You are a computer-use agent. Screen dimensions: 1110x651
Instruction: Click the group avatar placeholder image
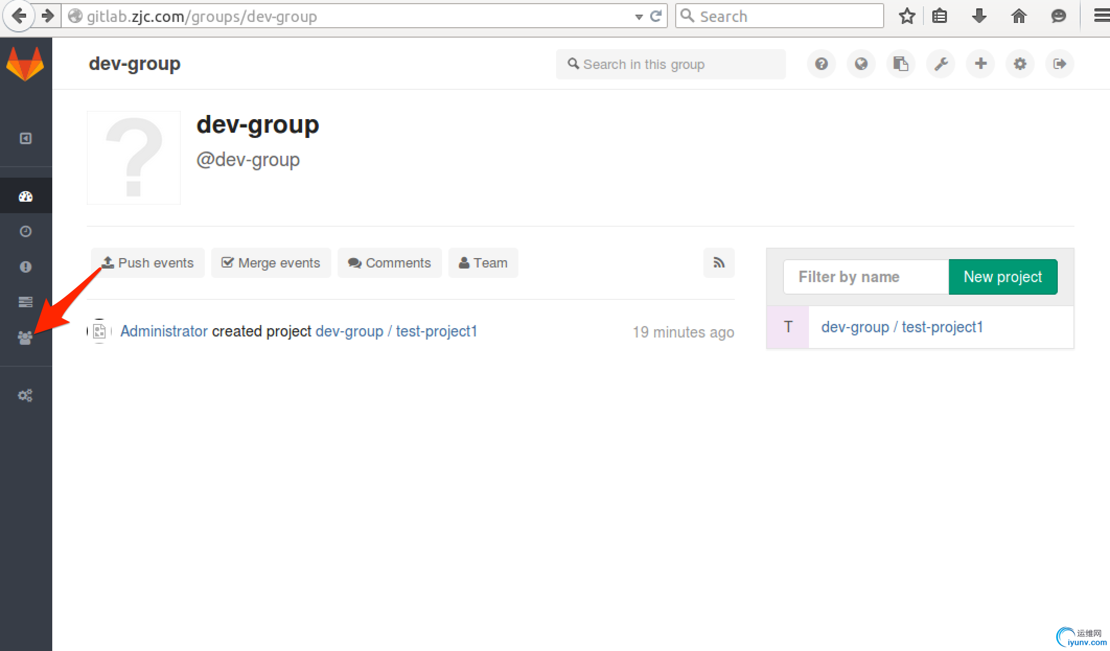(134, 158)
